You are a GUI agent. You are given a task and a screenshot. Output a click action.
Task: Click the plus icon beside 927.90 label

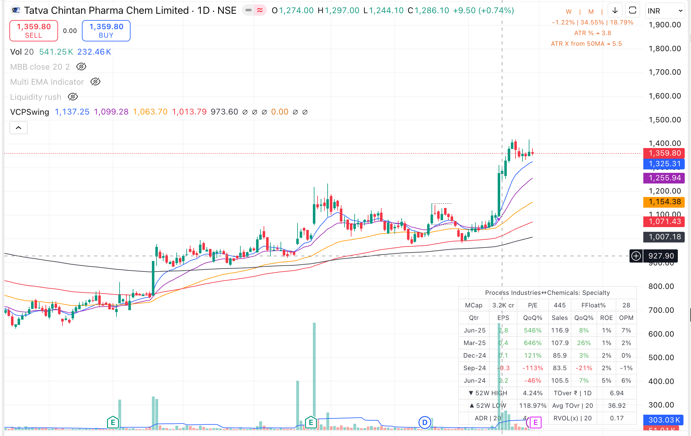pos(636,256)
